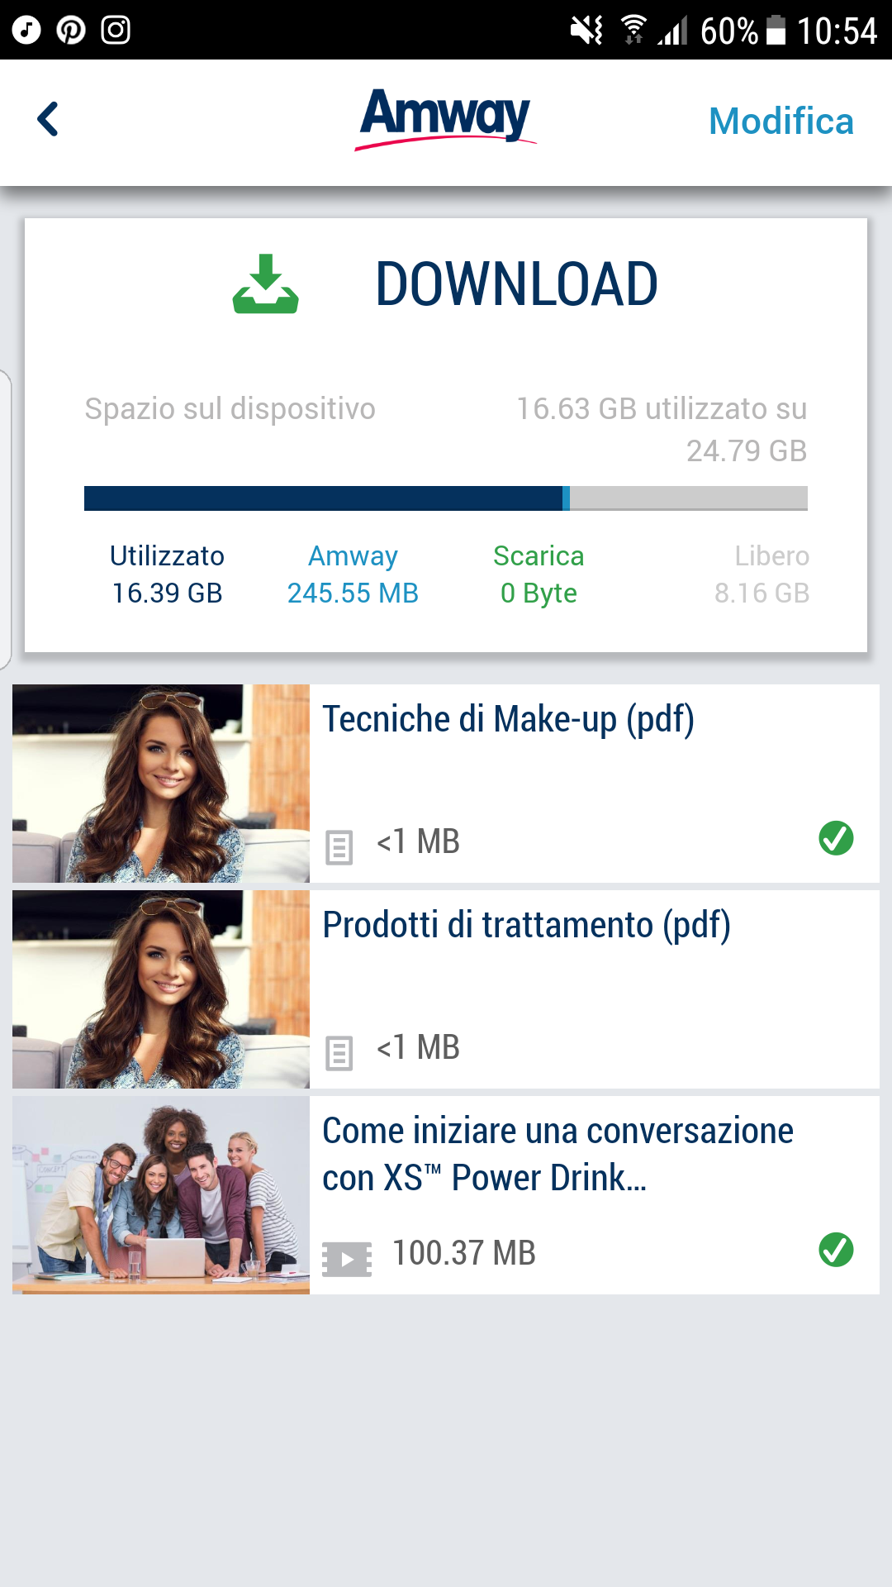Tap green checkmark on Tecniche di Make-up
Screen dimensions: 892x1587
coord(836,838)
